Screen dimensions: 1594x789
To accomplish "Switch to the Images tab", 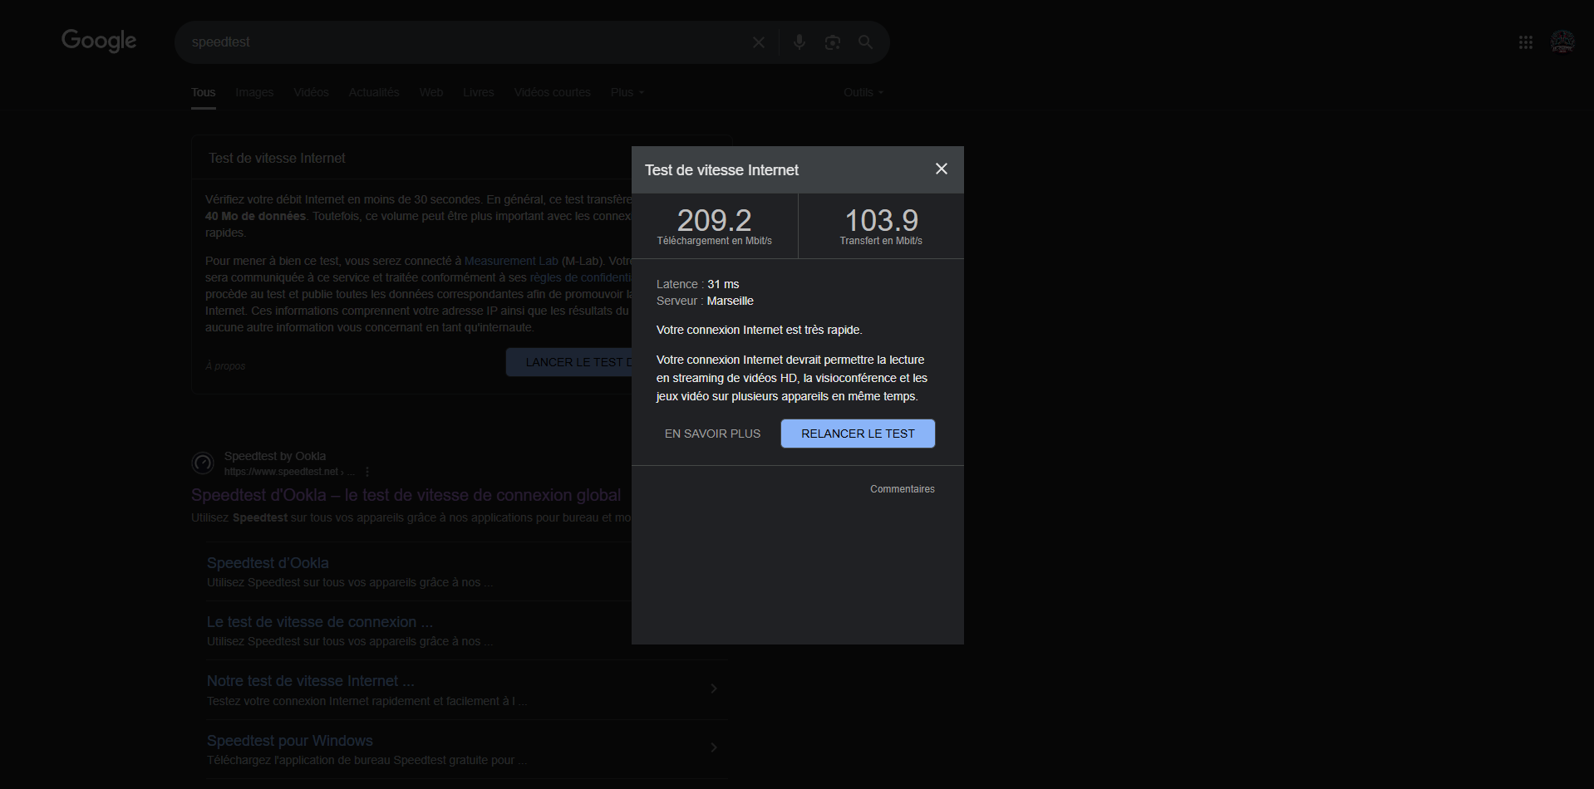I will pyautogui.click(x=254, y=92).
